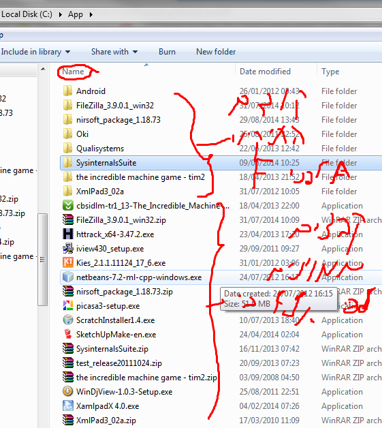
Task: Select the iview430_setup.exe installer icon
Action: [x=68, y=248]
